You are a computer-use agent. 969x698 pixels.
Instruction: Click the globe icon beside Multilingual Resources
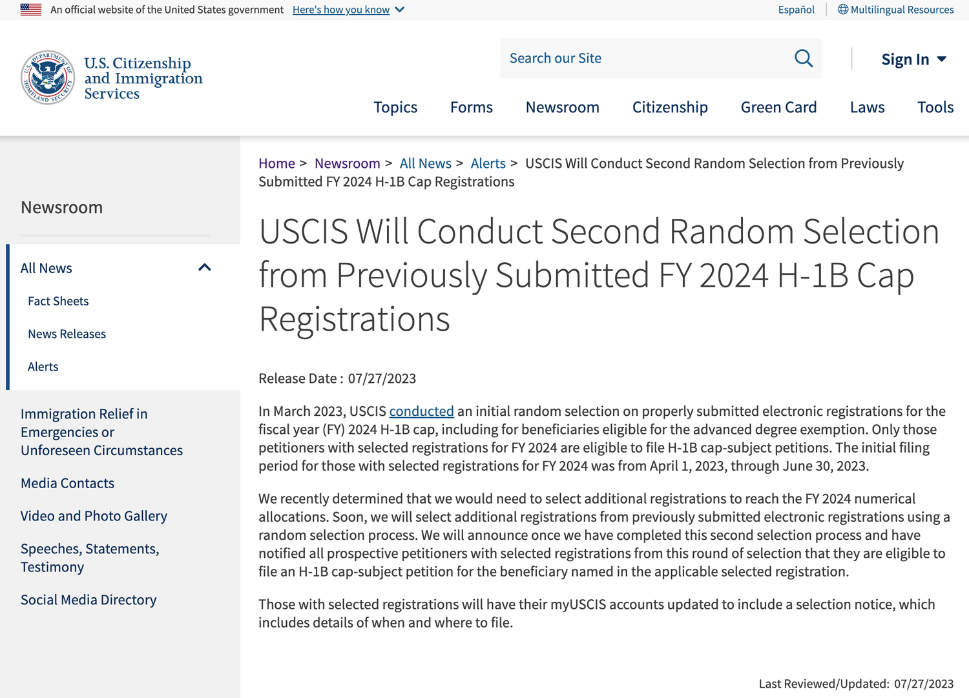843,10
